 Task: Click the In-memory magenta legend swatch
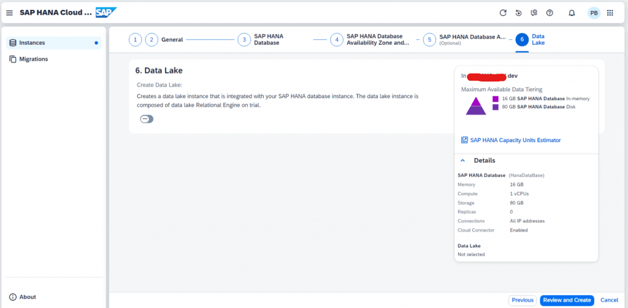coord(496,99)
